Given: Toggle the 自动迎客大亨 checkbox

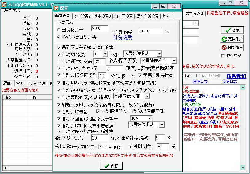Looking at the screenshot, I should 58,83.
